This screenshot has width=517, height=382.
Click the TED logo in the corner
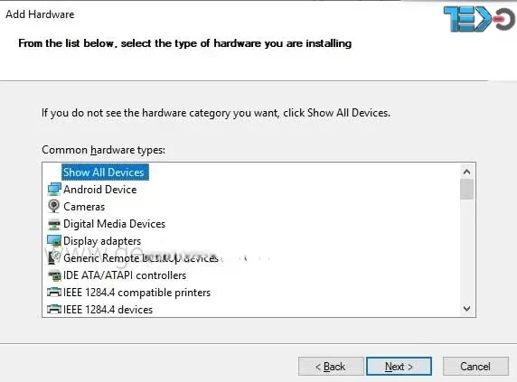pos(479,19)
